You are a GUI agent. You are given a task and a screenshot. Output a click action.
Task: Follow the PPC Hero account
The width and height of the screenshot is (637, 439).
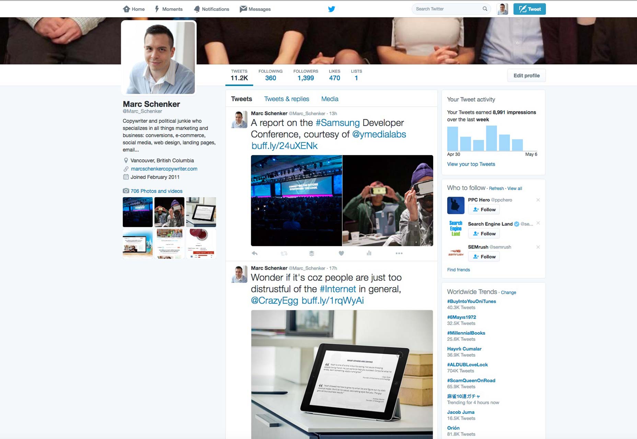pos(484,210)
